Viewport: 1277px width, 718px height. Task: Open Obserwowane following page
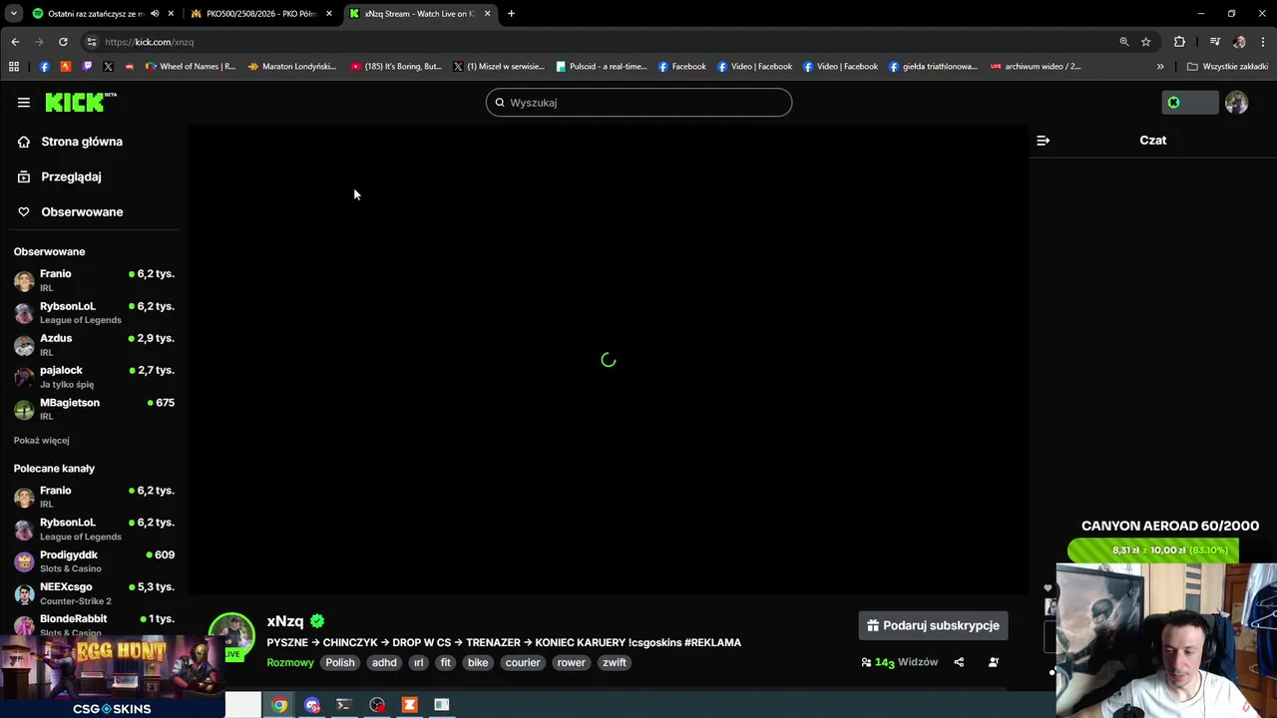[x=82, y=211]
